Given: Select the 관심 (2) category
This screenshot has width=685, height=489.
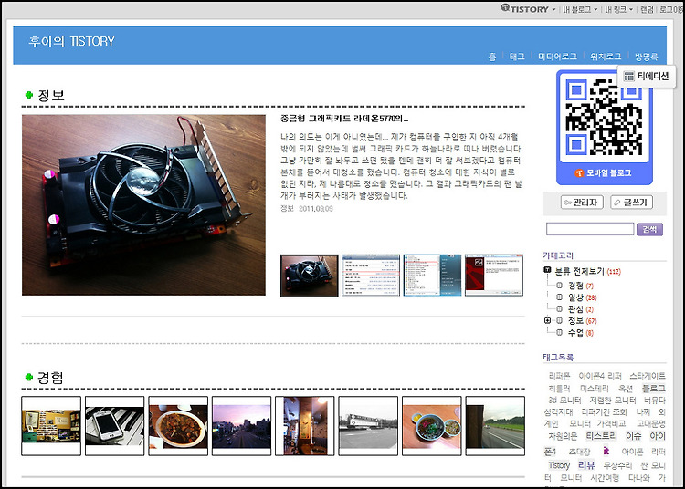Looking at the screenshot, I should [x=581, y=309].
